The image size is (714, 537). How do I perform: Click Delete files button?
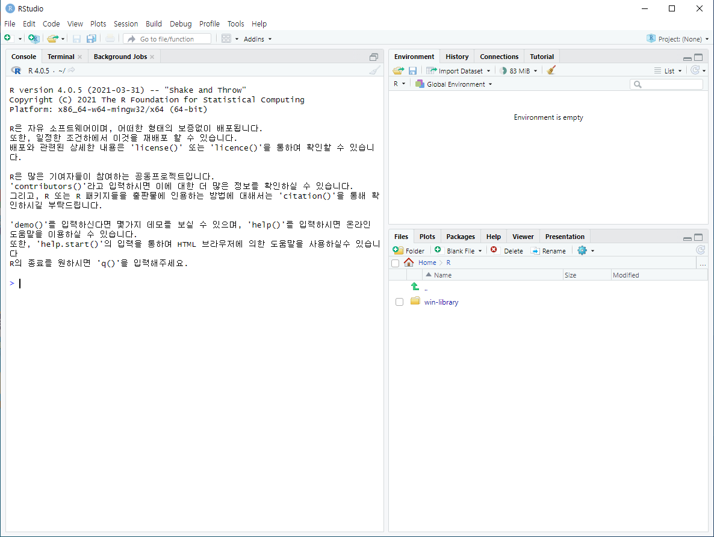pyautogui.click(x=507, y=250)
